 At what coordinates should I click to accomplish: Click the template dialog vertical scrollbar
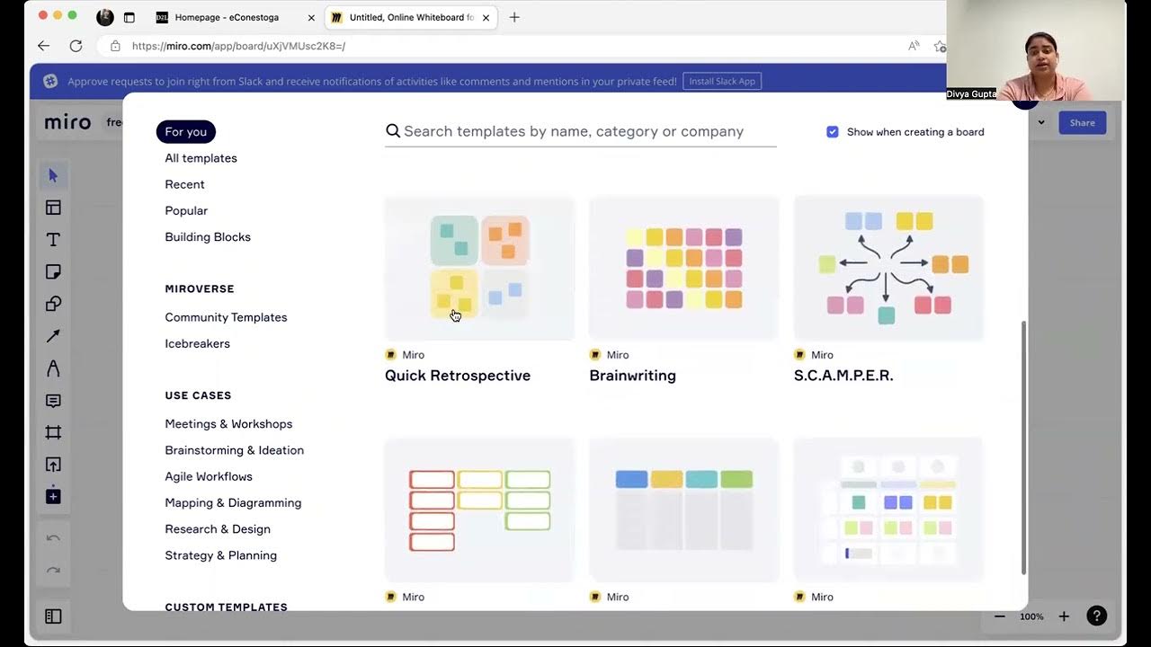click(1023, 447)
